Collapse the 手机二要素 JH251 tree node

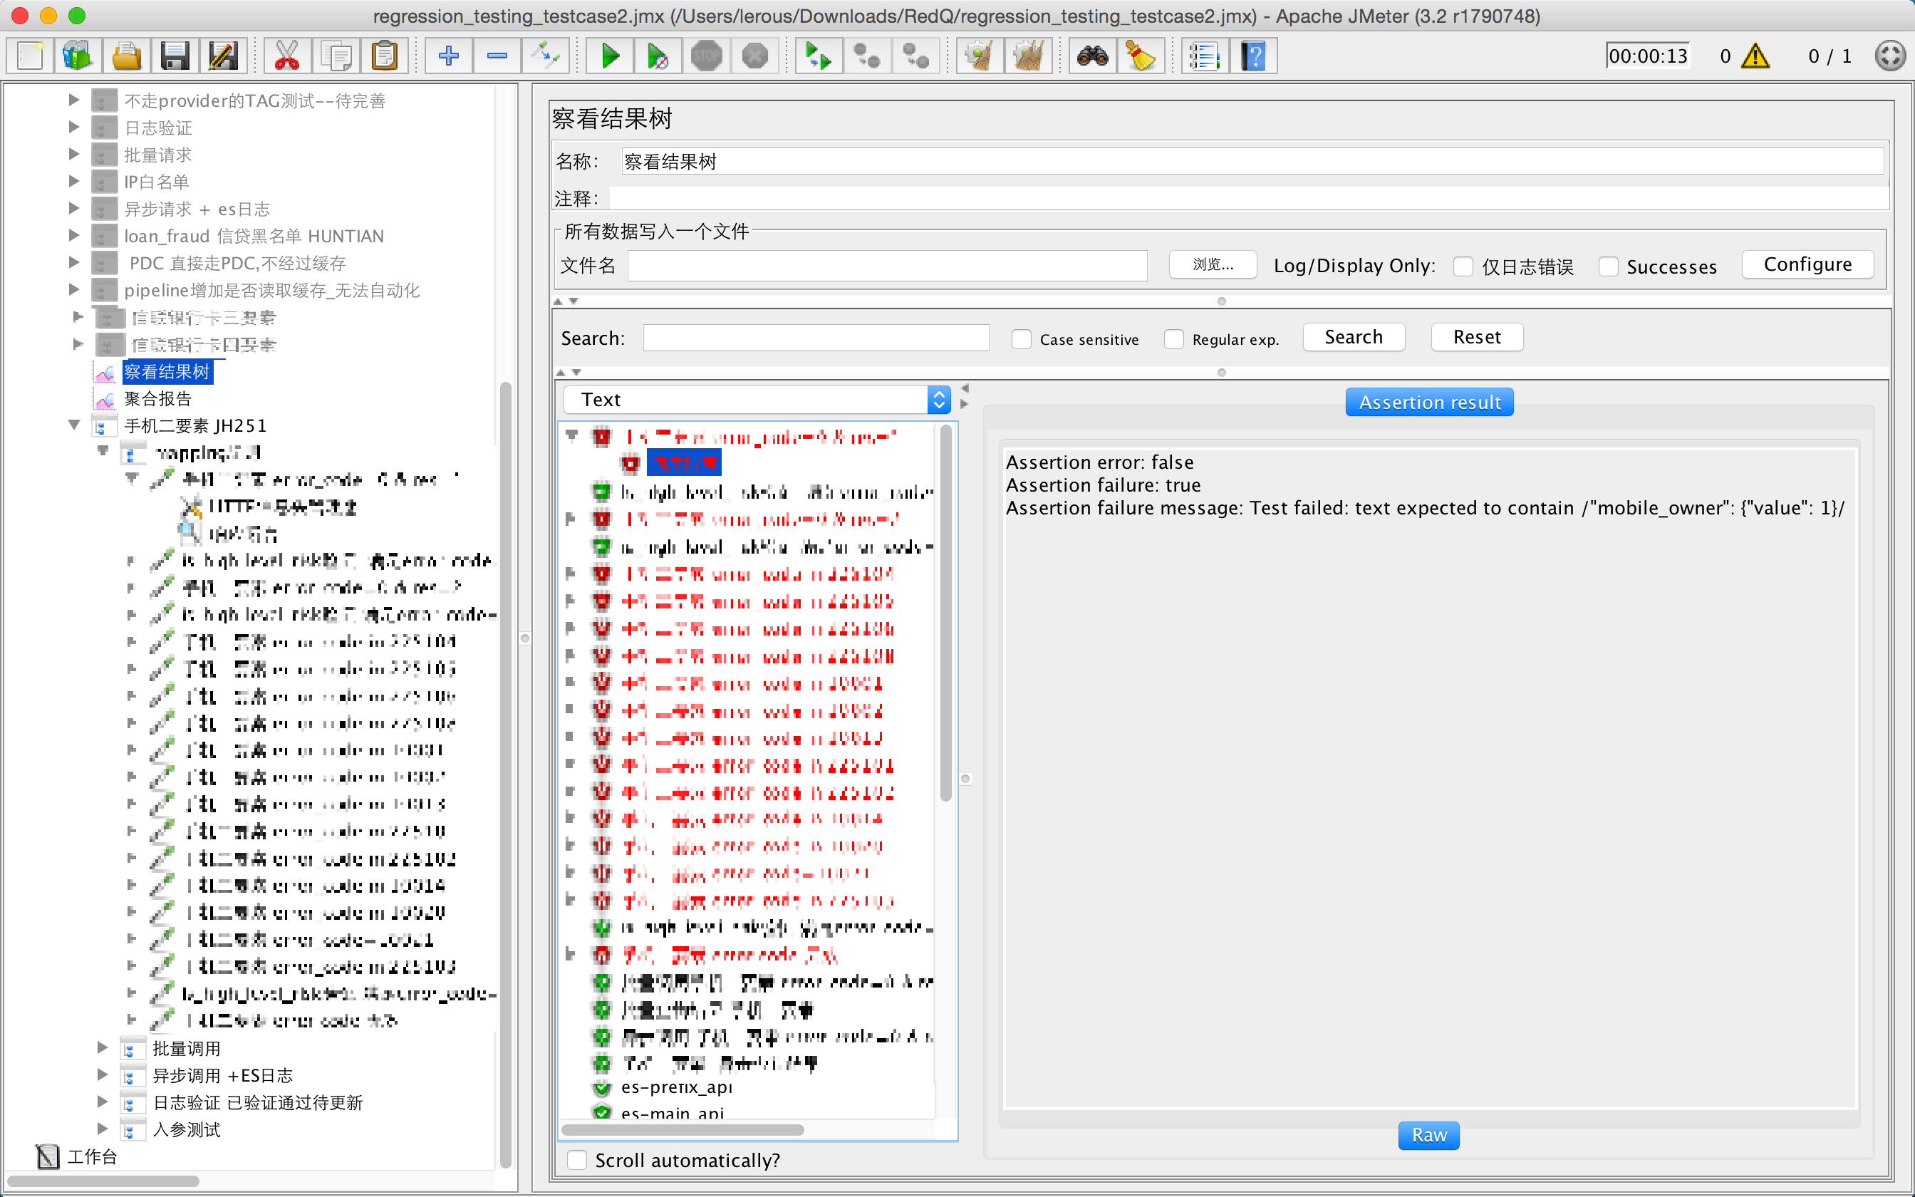(x=73, y=425)
